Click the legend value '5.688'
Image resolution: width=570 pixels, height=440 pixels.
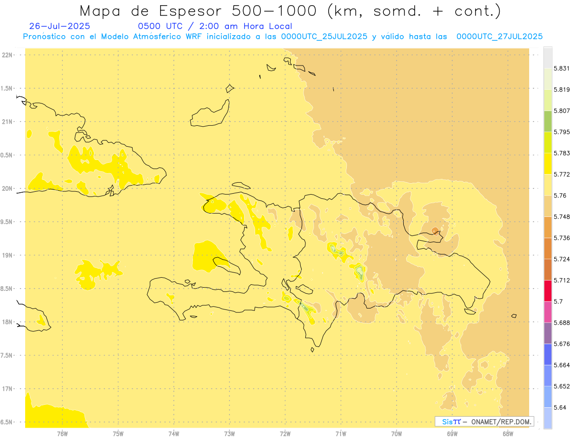[x=561, y=323]
